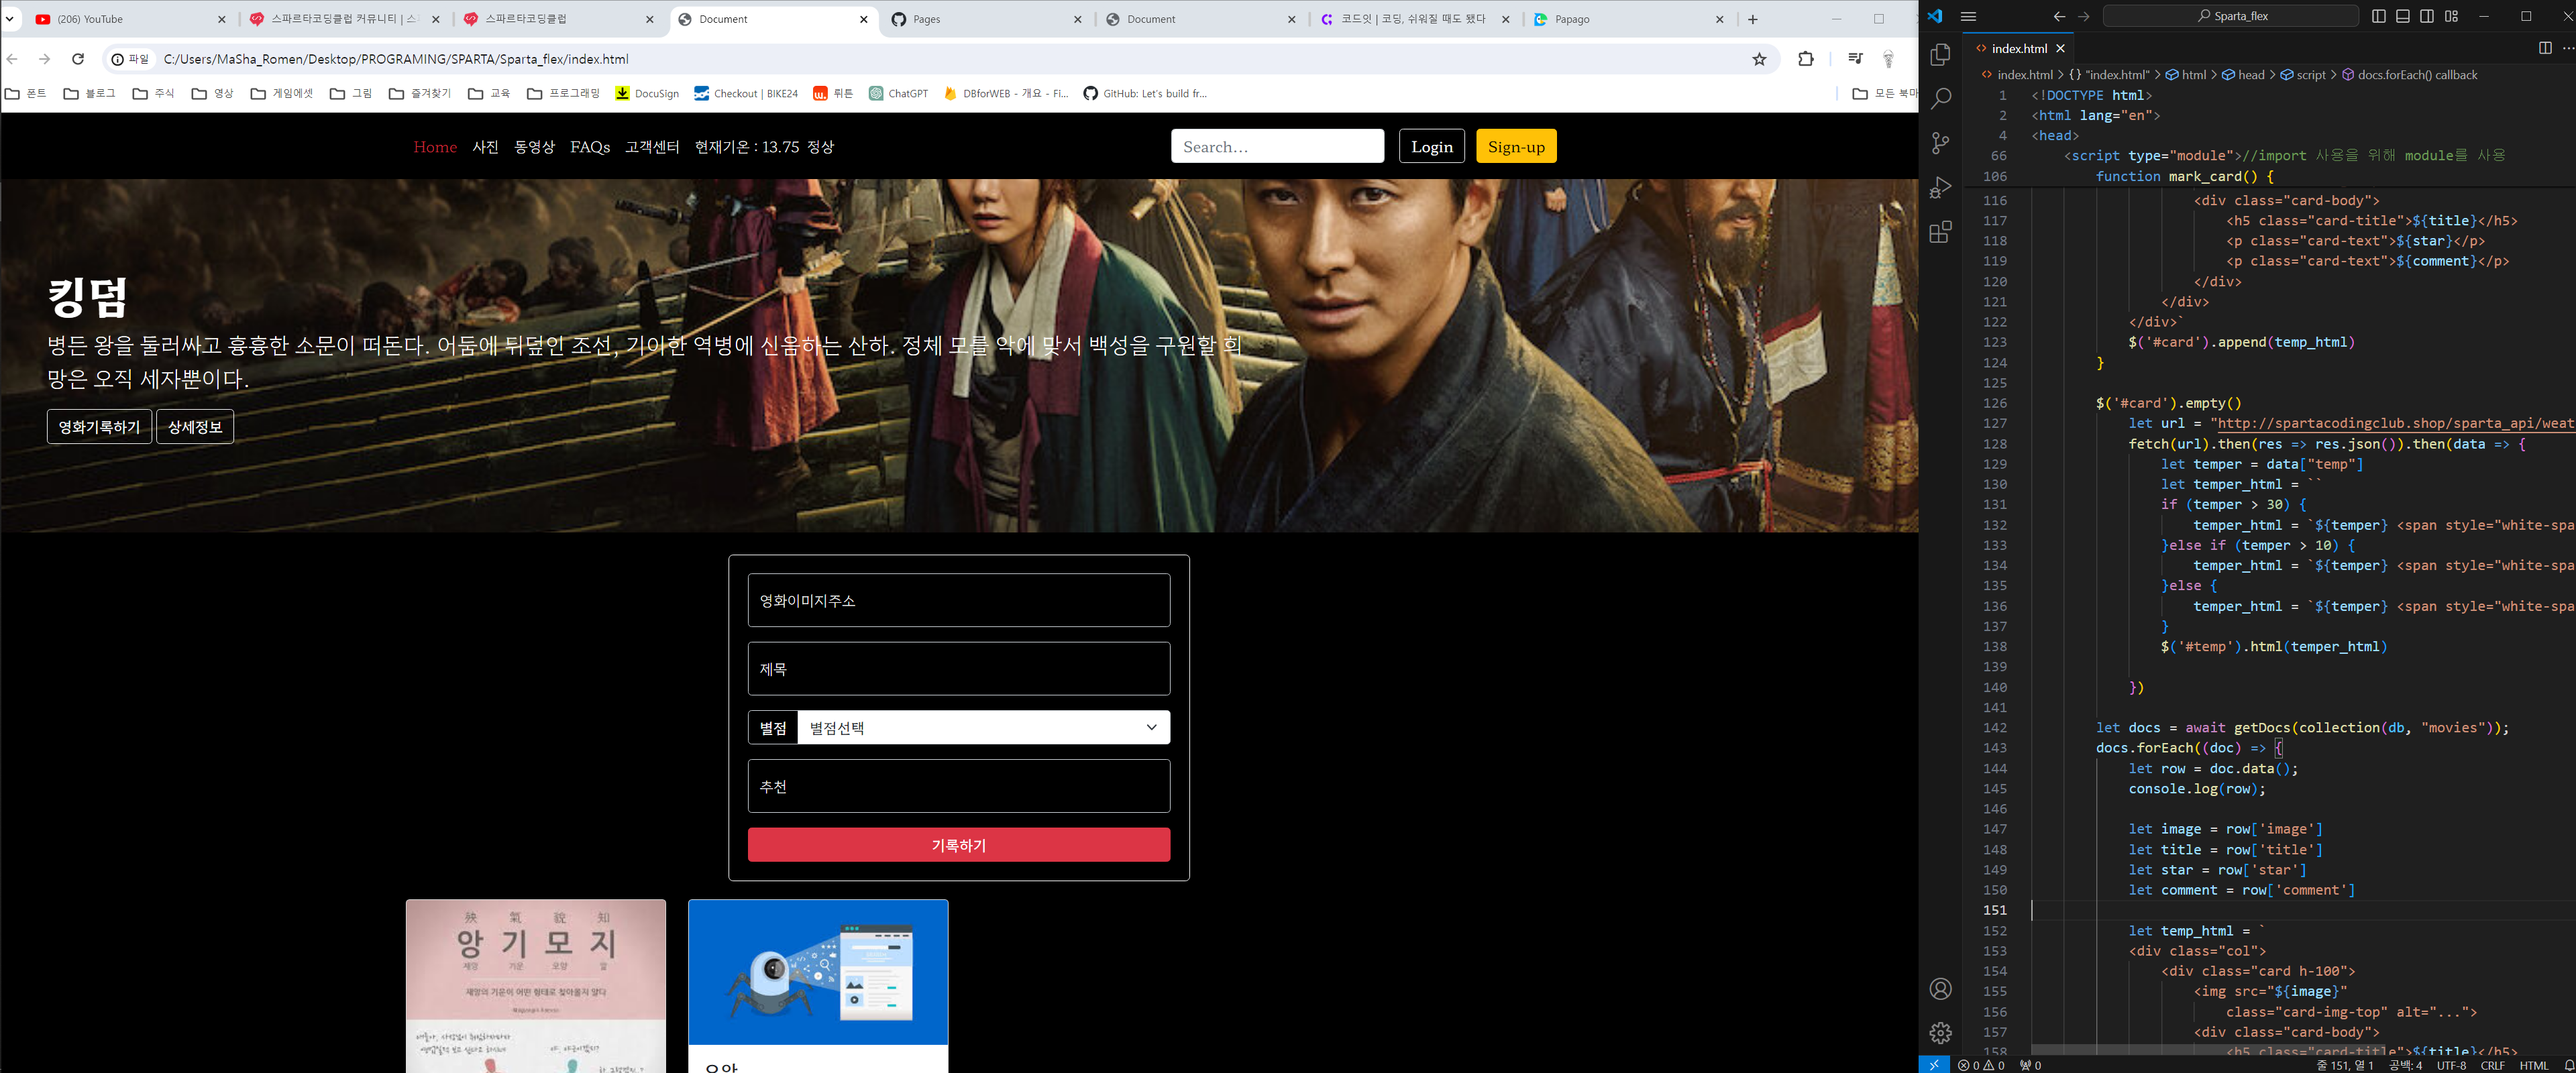Select the VS Code command center search box

click(2231, 16)
